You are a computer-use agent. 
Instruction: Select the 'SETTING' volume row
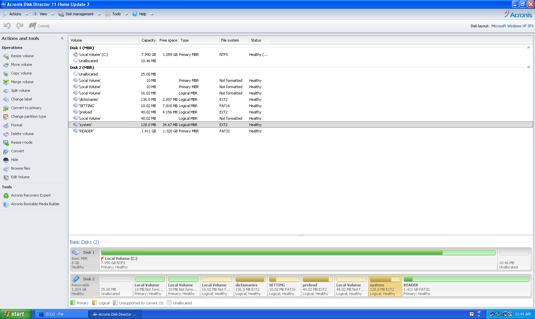point(301,106)
